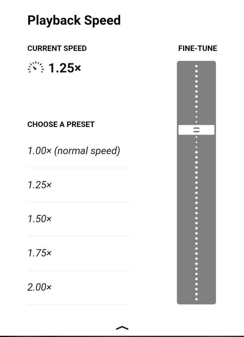Pick the 1.50× speed preset
The image size is (244, 337).
[x=40, y=219]
